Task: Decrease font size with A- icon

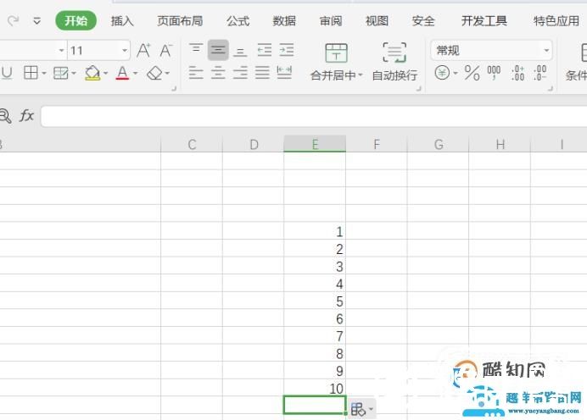Action: click(166, 50)
